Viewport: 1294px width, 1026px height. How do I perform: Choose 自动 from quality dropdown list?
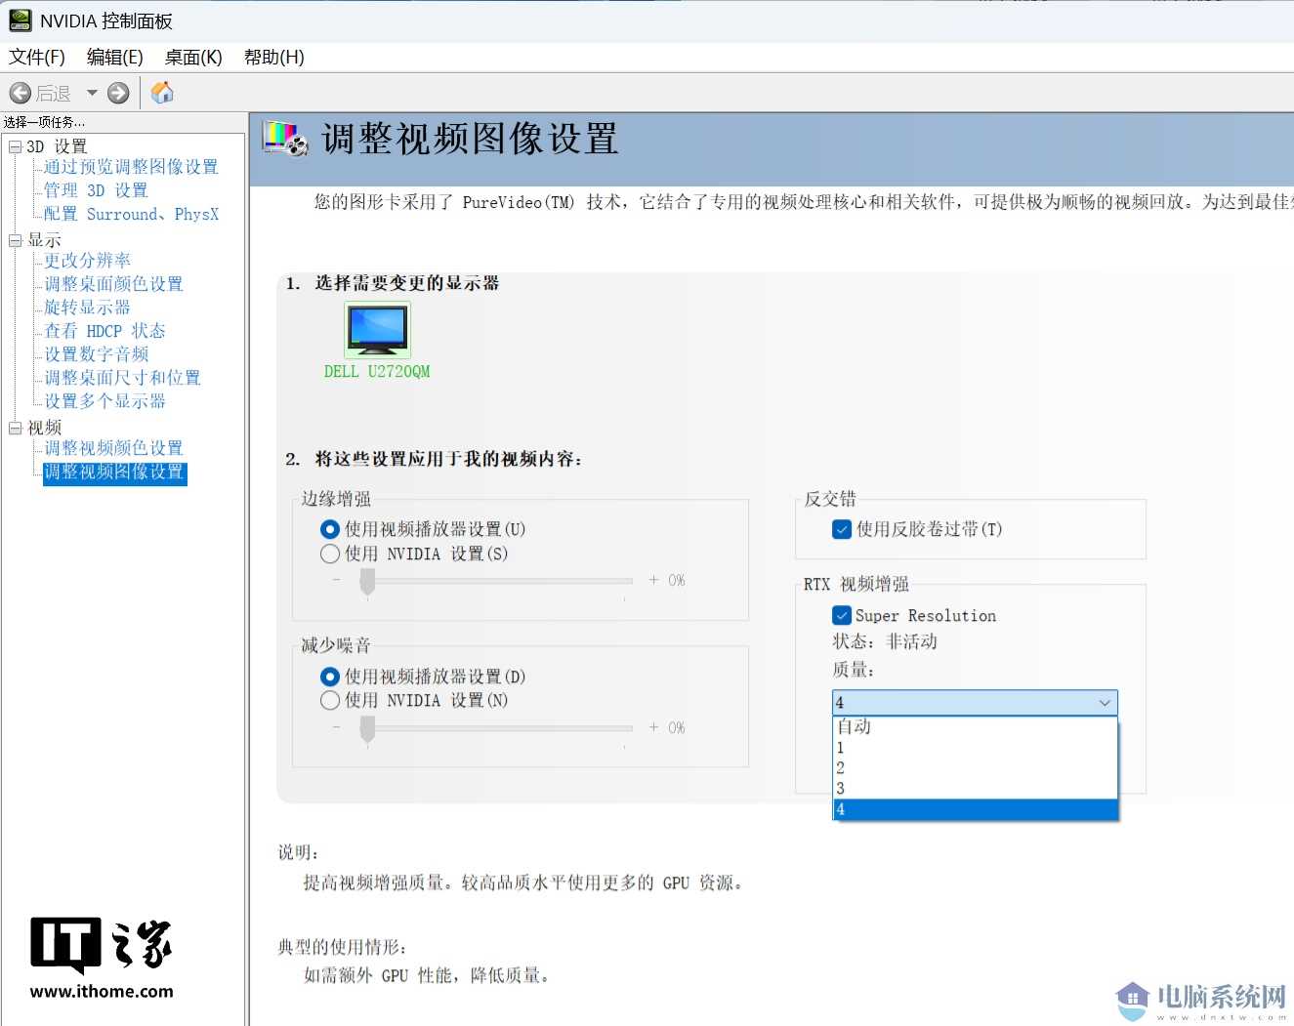[x=975, y=726]
